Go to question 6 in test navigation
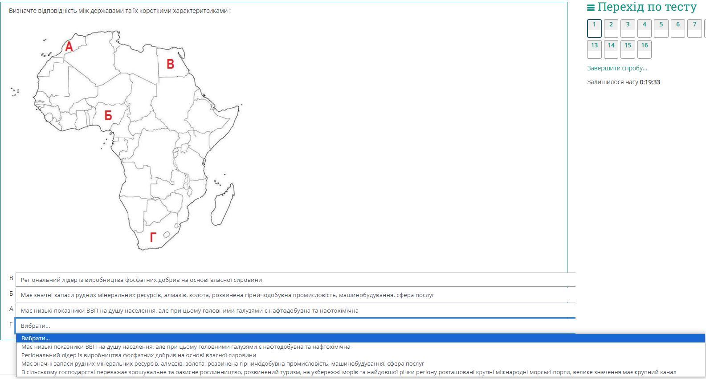706x379 pixels. pyautogui.click(x=678, y=29)
